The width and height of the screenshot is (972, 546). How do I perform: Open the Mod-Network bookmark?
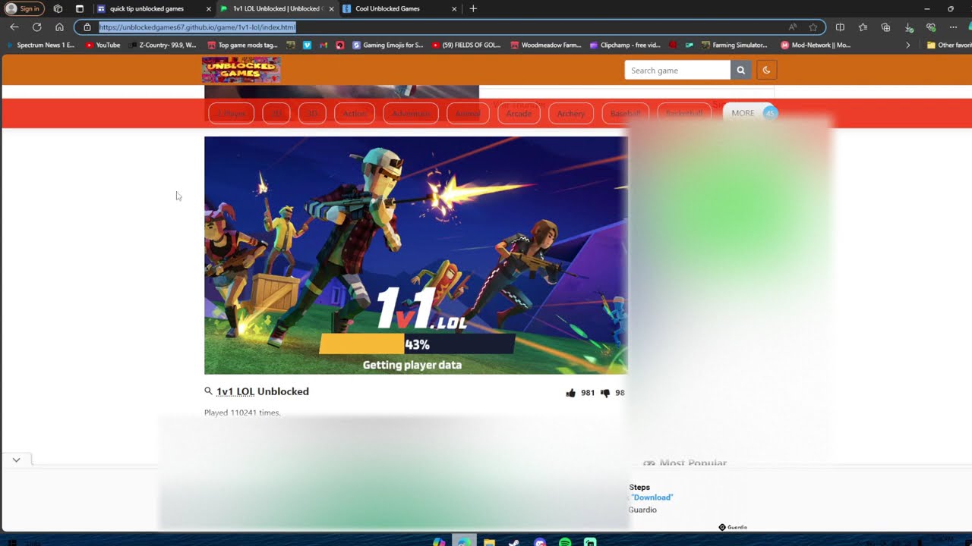click(816, 45)
